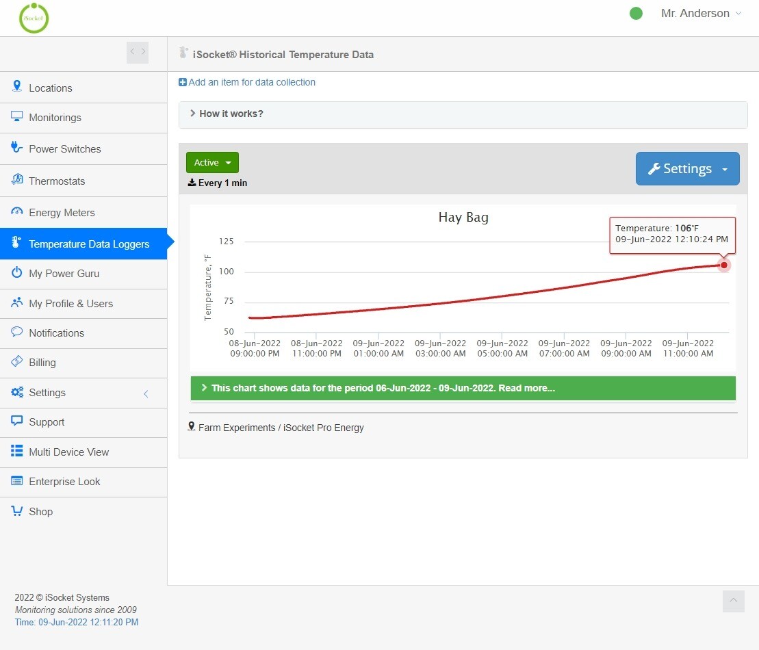Click the scroll-to-top button
This screenshot has height=650, width=759.
734,601
